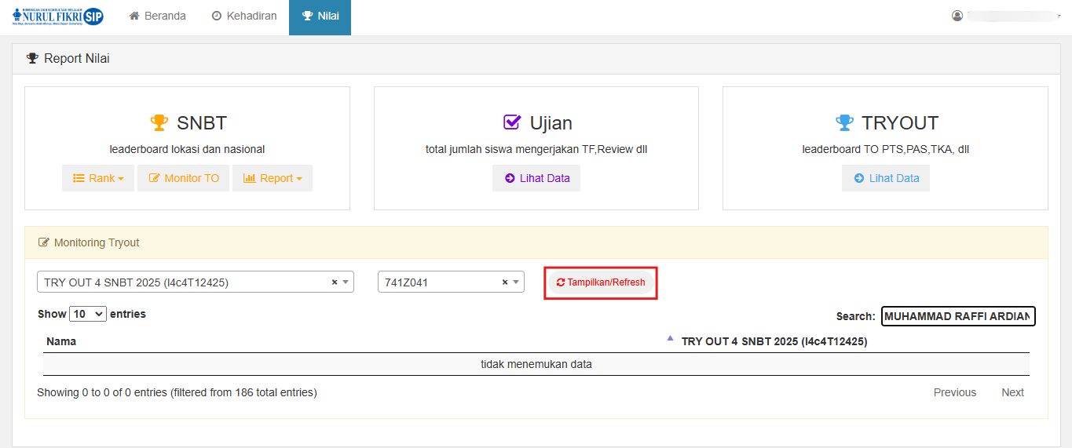The width and height of the screenshot is (1072, 448).
Task: Expand the 741Z041 code dropdown
Action: pos(518,282)
